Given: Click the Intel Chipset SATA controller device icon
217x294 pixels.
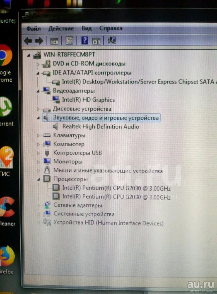Looking at the screenshot, I should (x=56, y=82).
